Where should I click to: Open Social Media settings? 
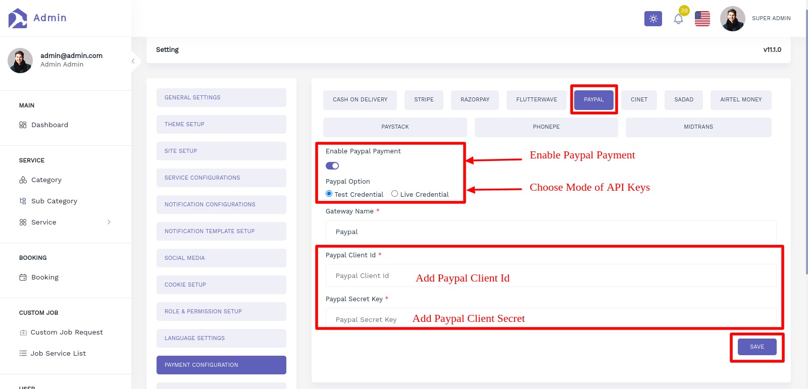[221, 258]
